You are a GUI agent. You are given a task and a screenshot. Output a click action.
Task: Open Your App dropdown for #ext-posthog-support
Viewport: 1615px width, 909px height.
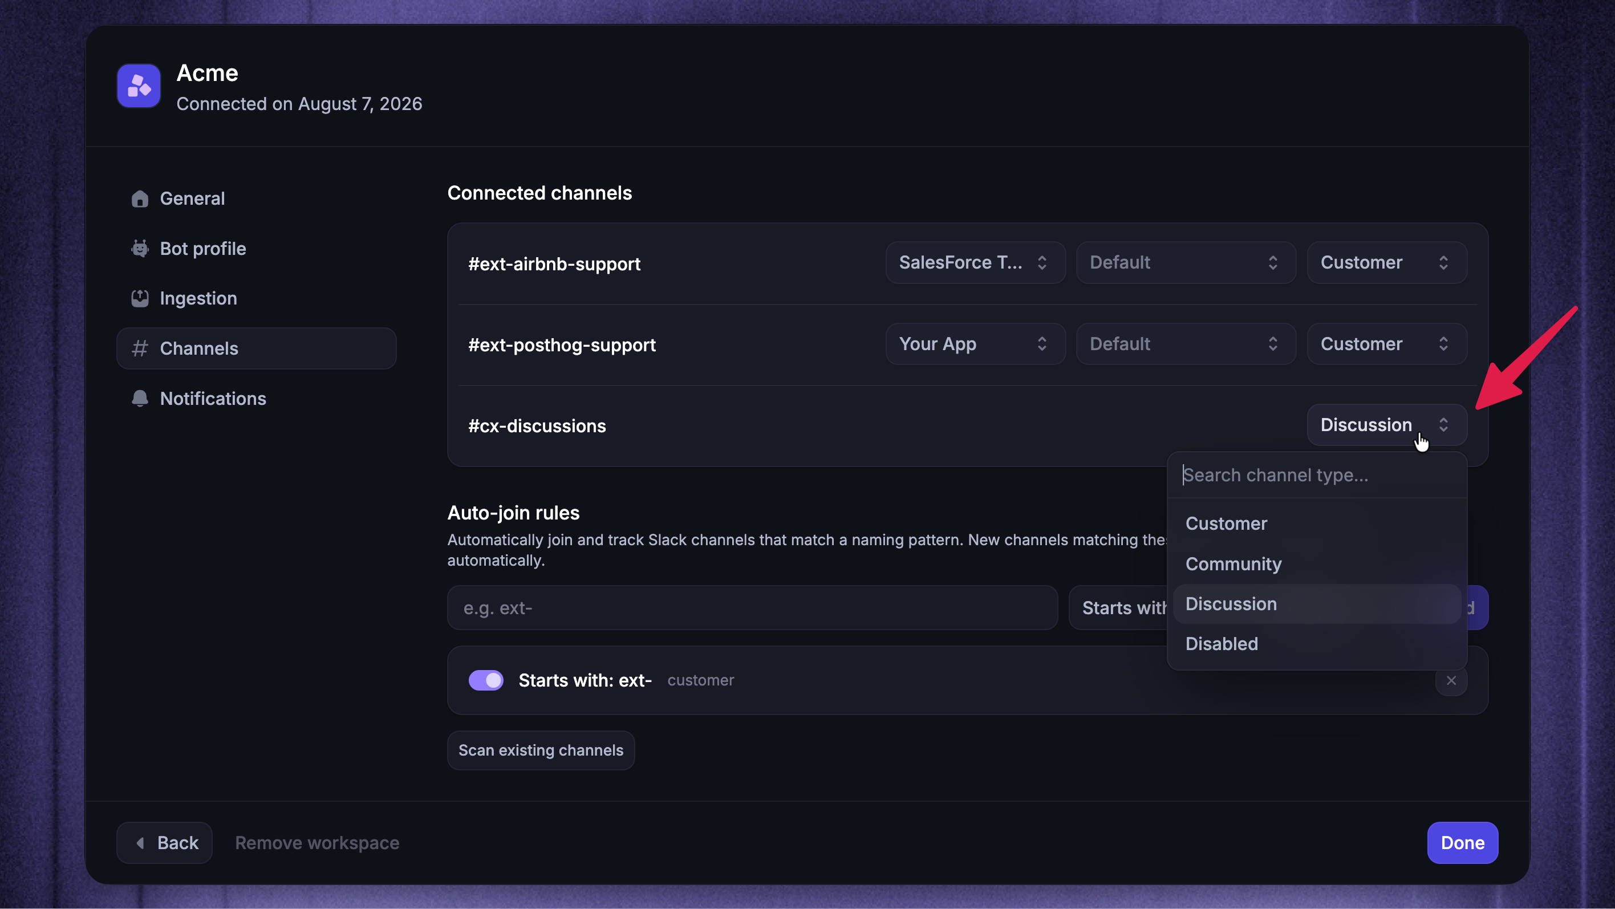coord(975,343)
